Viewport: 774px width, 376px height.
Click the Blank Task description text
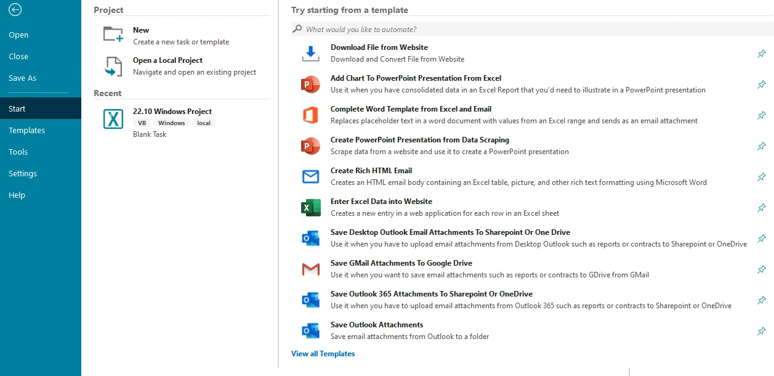click(x=150, y=134)
